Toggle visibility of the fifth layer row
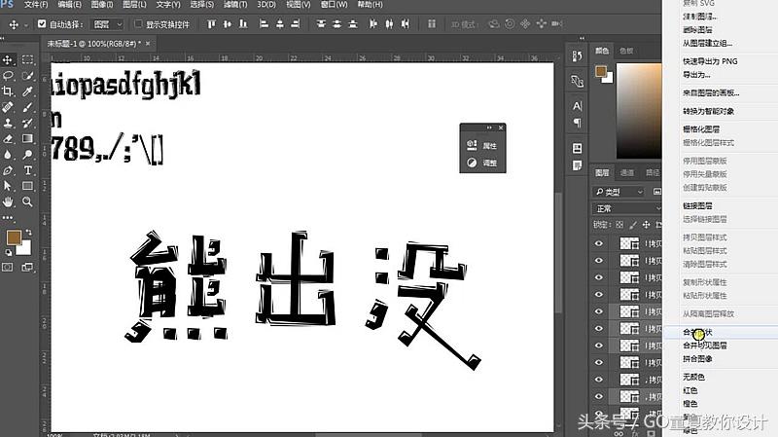Viewport: 778px width, 437px height. point(599,311)
